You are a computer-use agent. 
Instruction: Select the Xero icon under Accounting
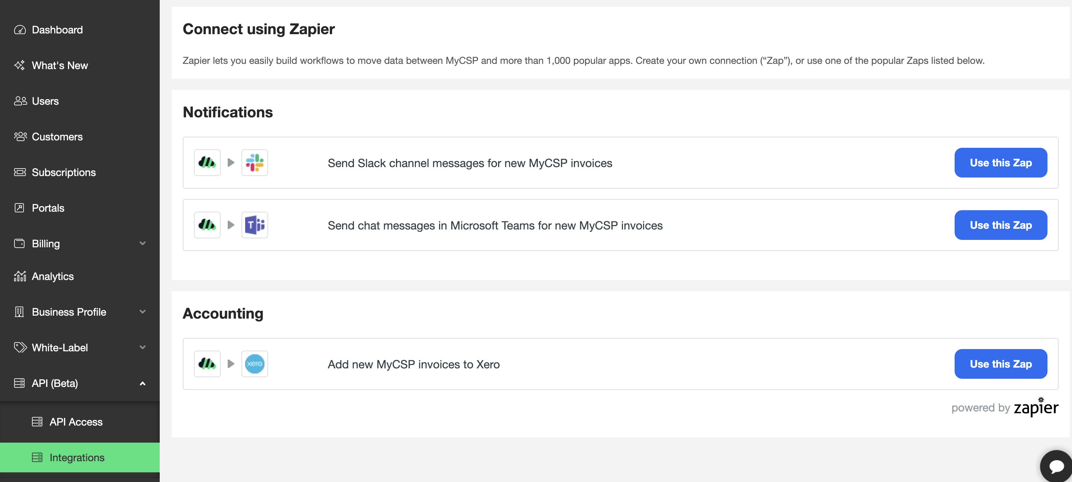point(255,364)
